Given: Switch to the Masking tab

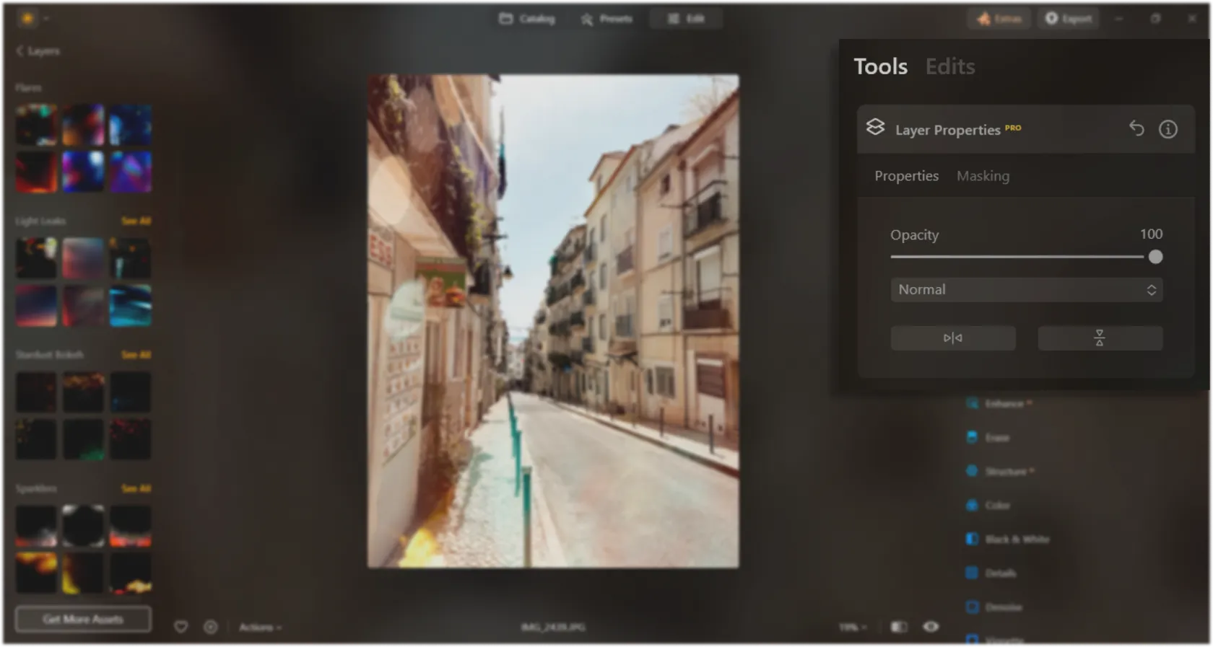Looking at the screenshot, I should 983,176.
